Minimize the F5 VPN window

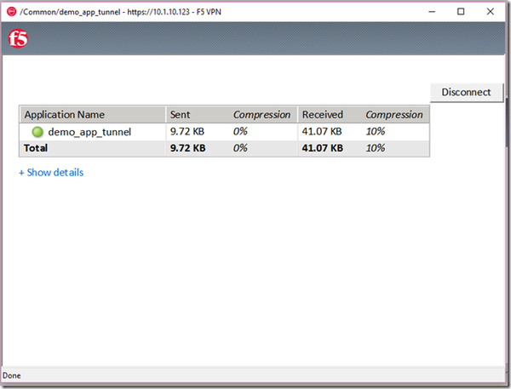tap(432, 12)
